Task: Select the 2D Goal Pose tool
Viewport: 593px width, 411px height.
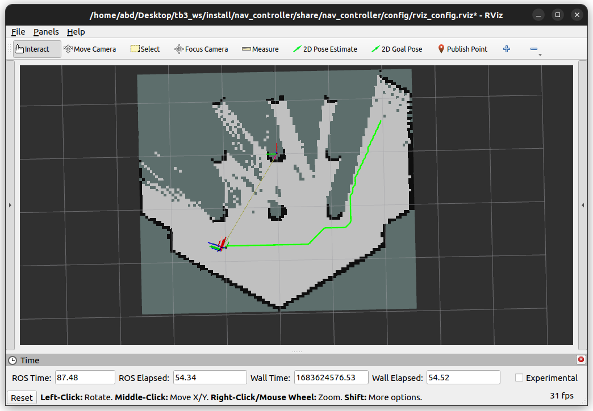Action: 396,49
